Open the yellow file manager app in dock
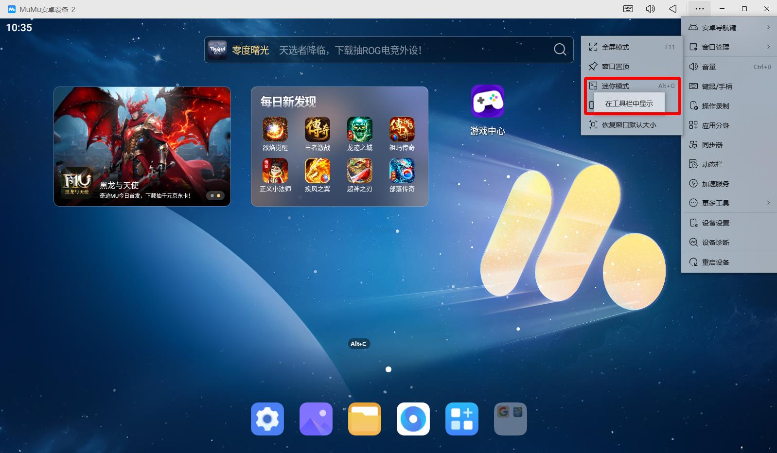The image size is (777, 453). pyautogui.click(x=364, y=418)
